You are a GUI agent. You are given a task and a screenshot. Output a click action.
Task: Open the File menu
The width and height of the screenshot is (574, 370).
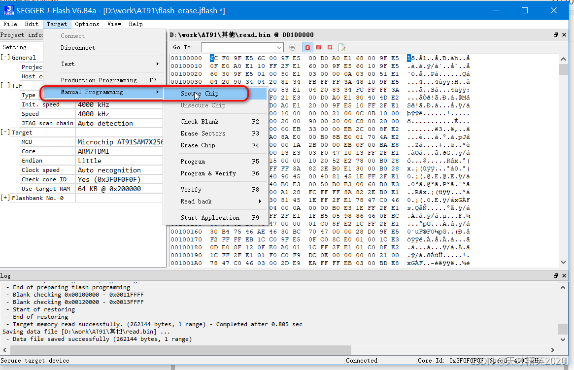click(10, 24)
